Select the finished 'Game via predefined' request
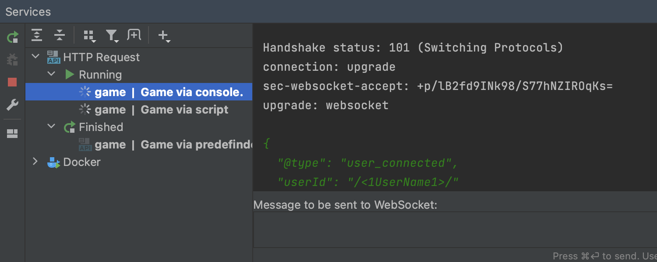 (x=173, y=145)
